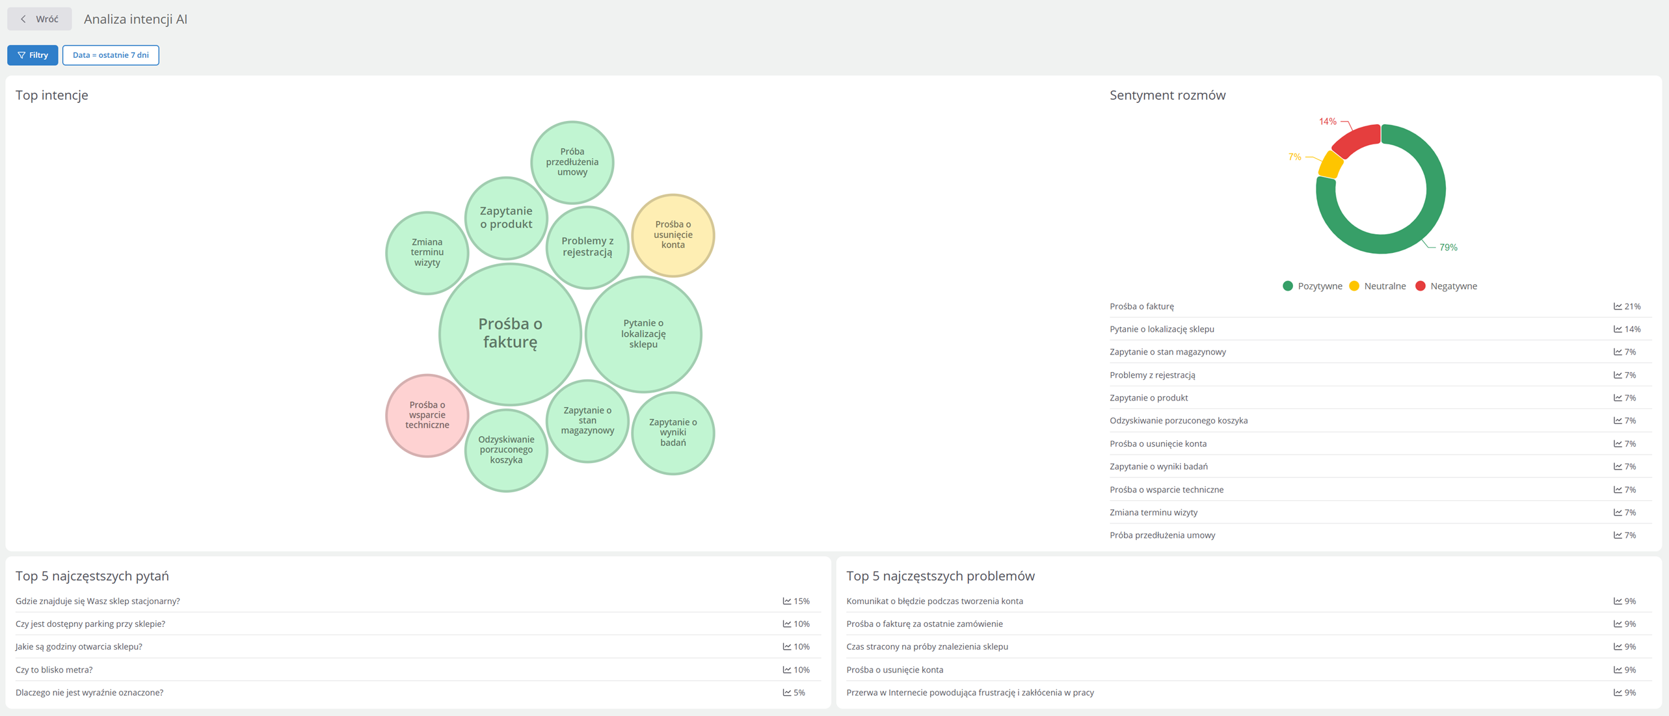Click trend chart icon beside Prośba o fakturę 21%
Screen dimensions: 1669x716
1617,306
